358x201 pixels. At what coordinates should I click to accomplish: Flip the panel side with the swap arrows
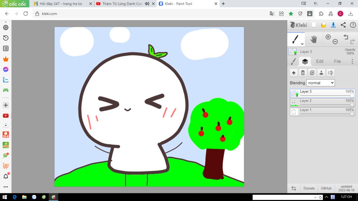294,188
